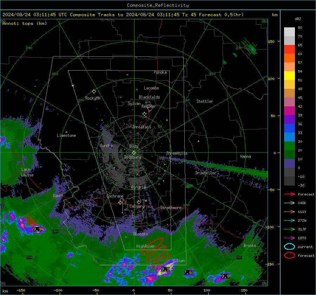The width and height of the screenshot is (316, 295).
Task: Click the 7.6 storm top label
Action: 188,273
